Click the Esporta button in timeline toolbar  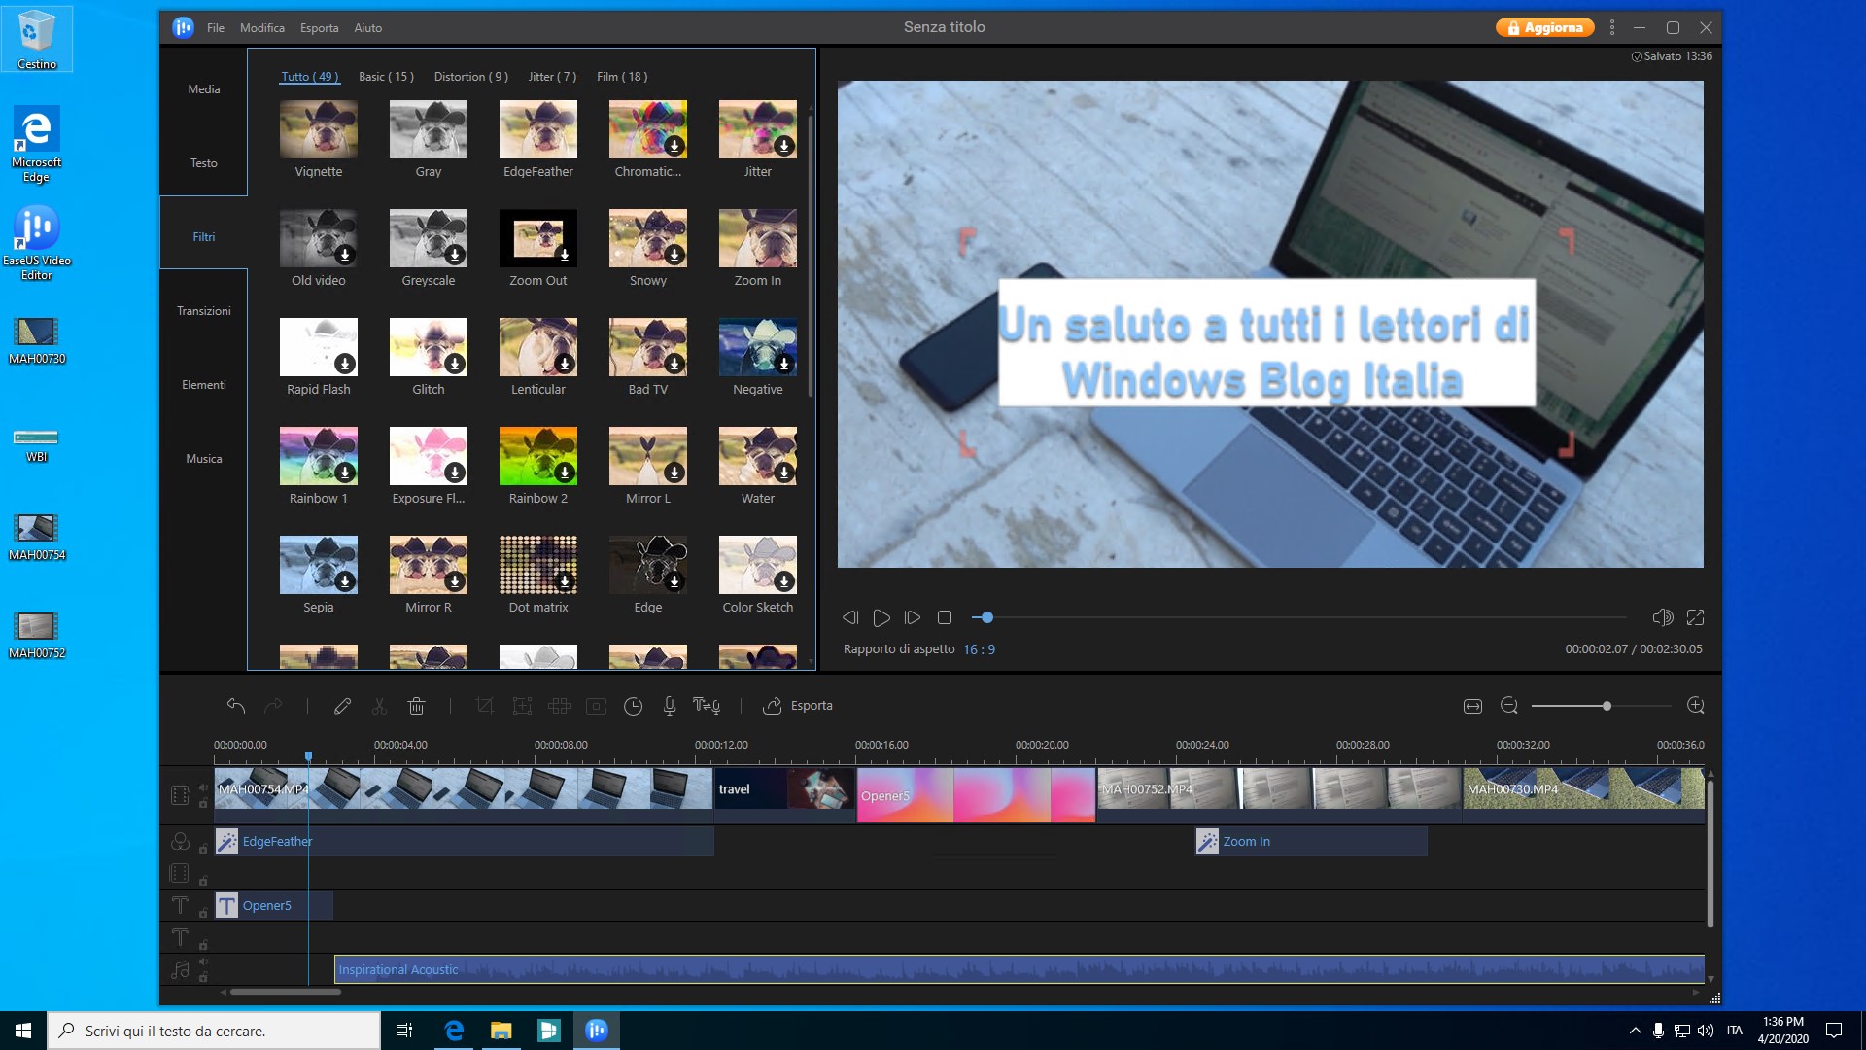pos(798,706)
